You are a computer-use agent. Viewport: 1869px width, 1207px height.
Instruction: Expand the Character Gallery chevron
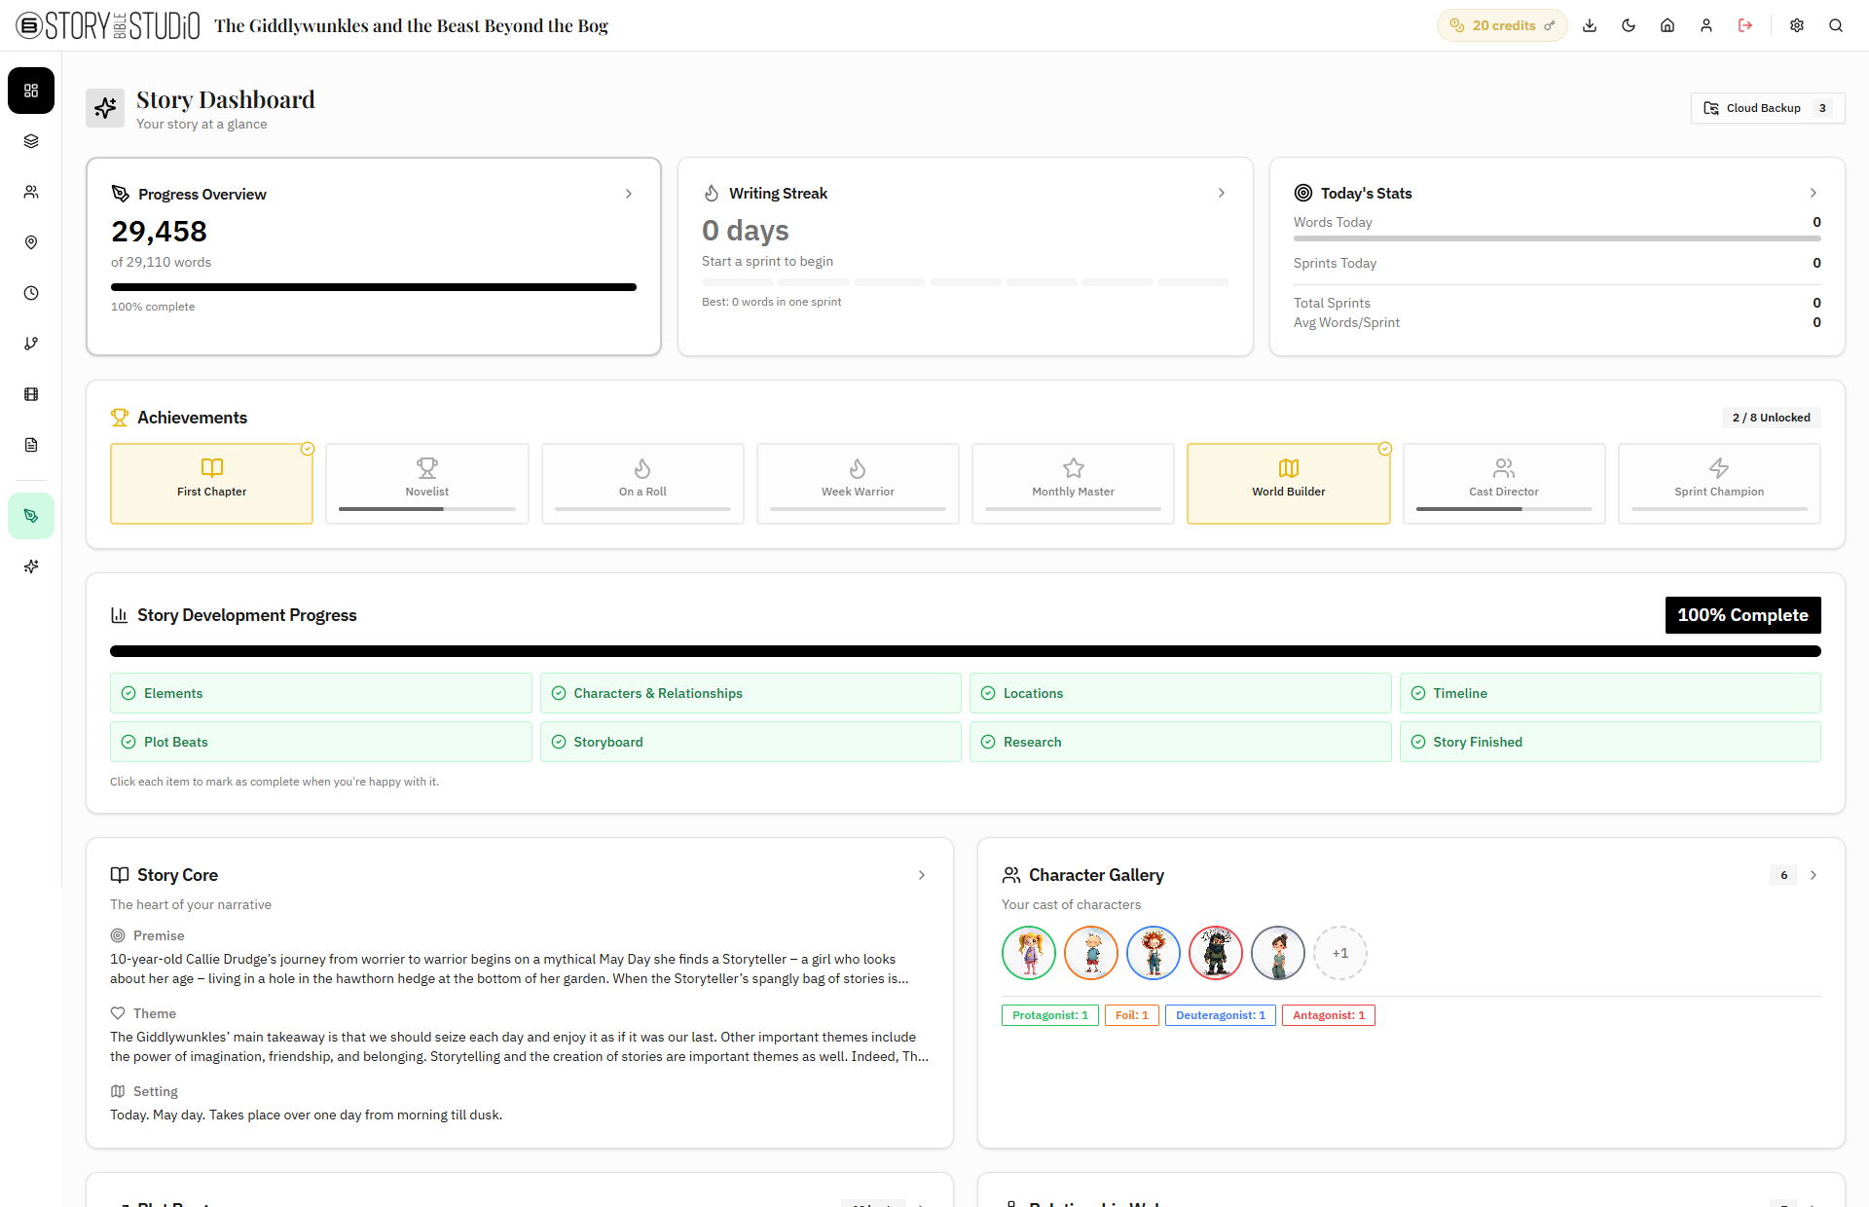coord(1814,875)
